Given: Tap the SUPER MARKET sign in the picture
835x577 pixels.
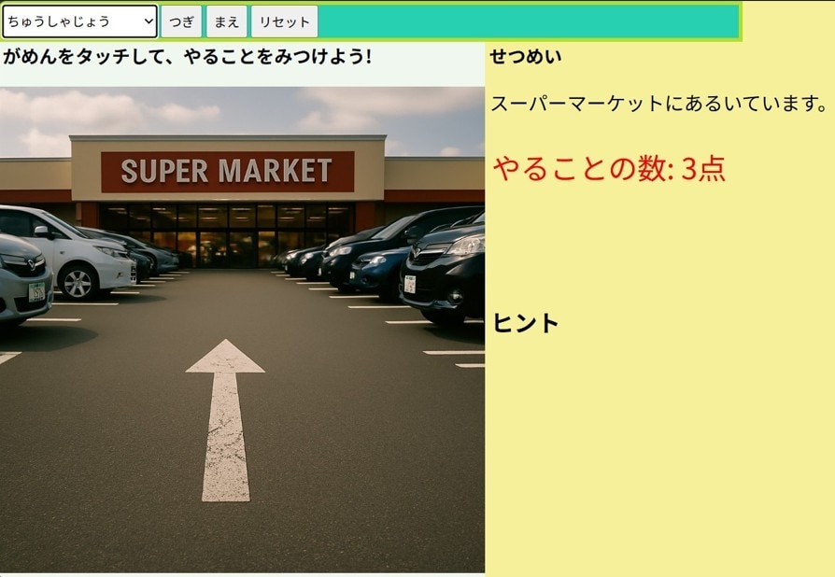Looking at the screenshot, I should coord(227,172).
